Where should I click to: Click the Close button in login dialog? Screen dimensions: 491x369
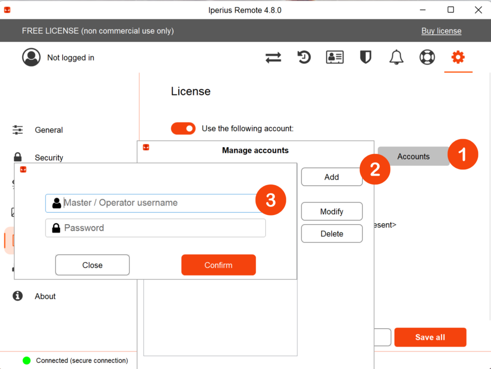tap(93, 265)
